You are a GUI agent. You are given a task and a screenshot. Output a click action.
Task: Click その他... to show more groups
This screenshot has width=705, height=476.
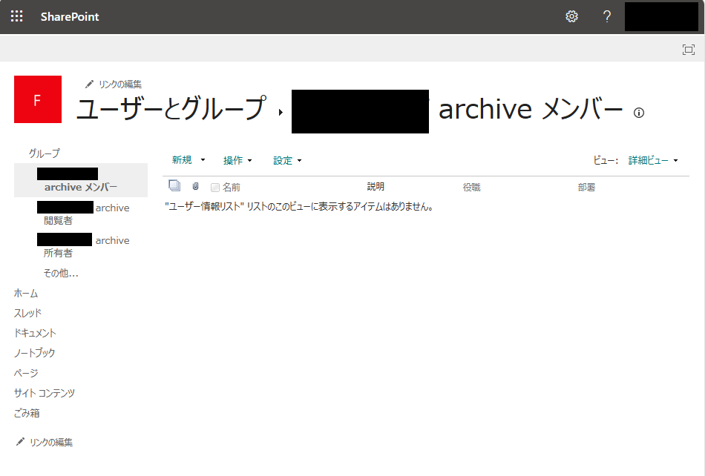coord(61,273)
